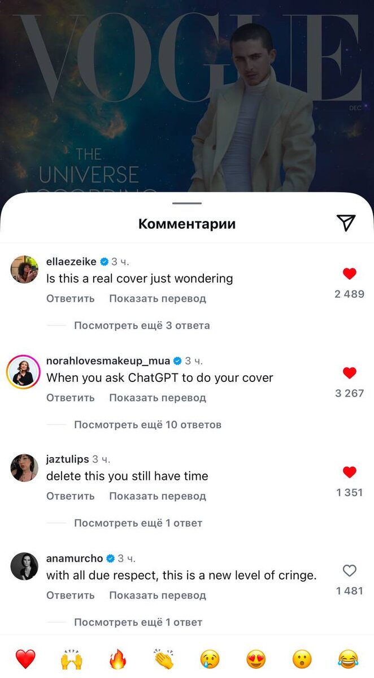The image size is (374, 678).
Task: Show translation of jaztulips' comment
Action: 158,496
